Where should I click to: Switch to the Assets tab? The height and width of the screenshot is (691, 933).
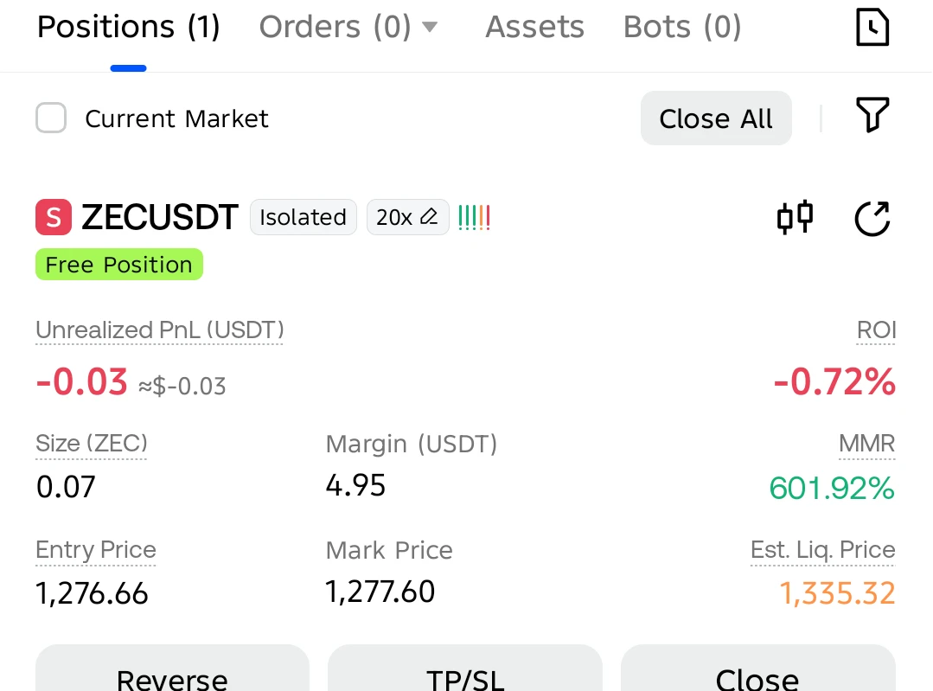534,27
